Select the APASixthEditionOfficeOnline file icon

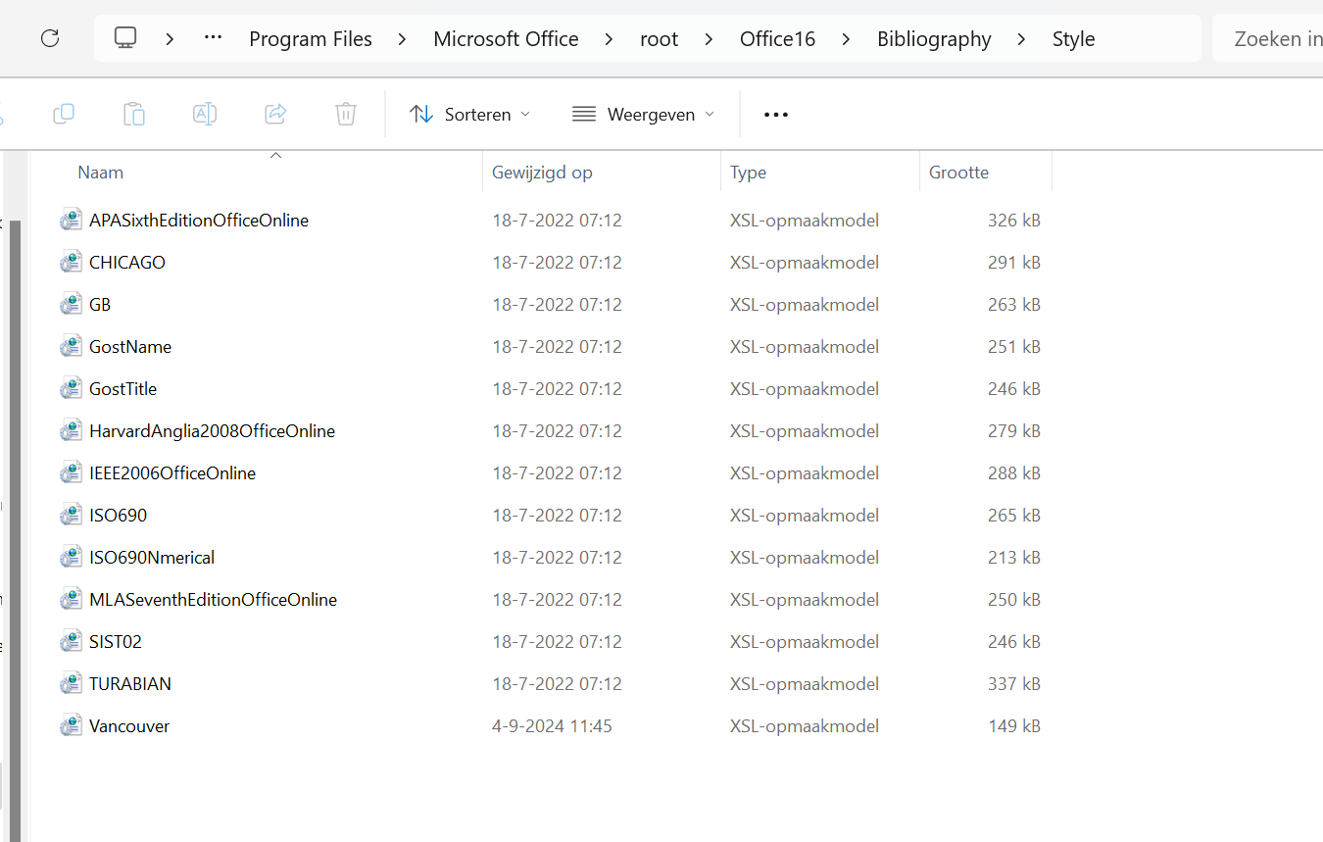[x=71, y=221]
